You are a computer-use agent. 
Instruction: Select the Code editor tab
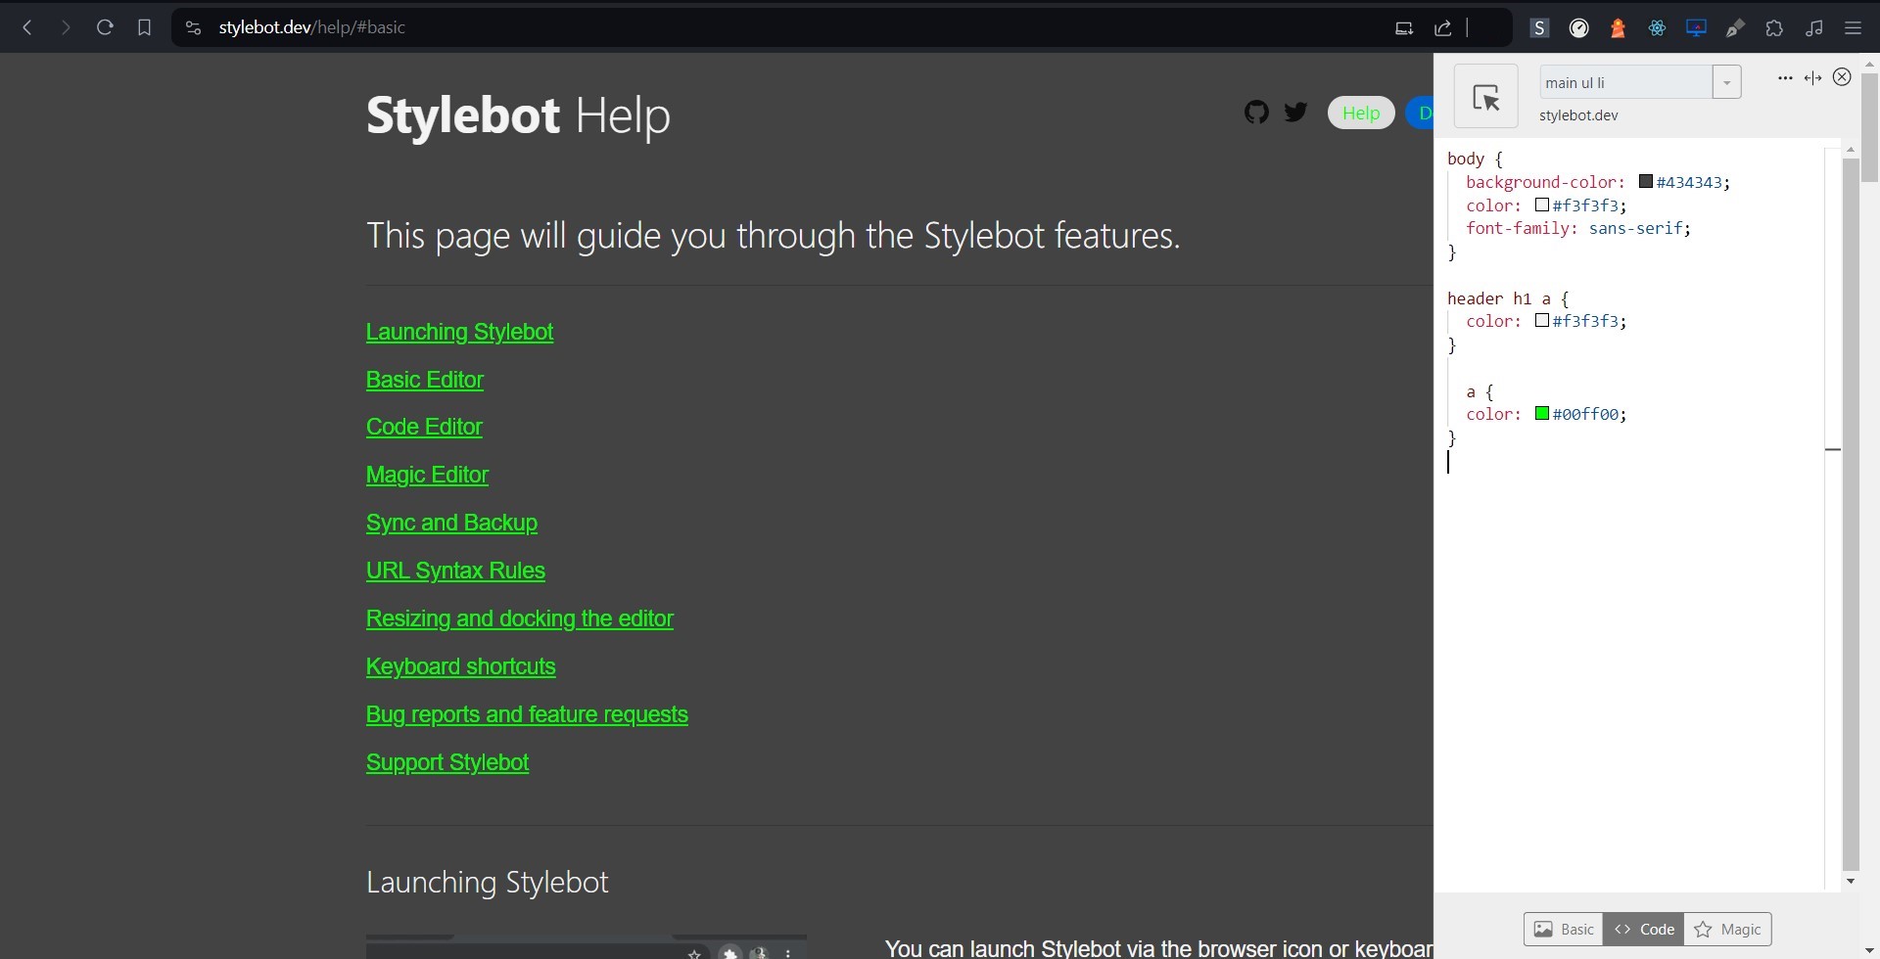(1644, 929)
